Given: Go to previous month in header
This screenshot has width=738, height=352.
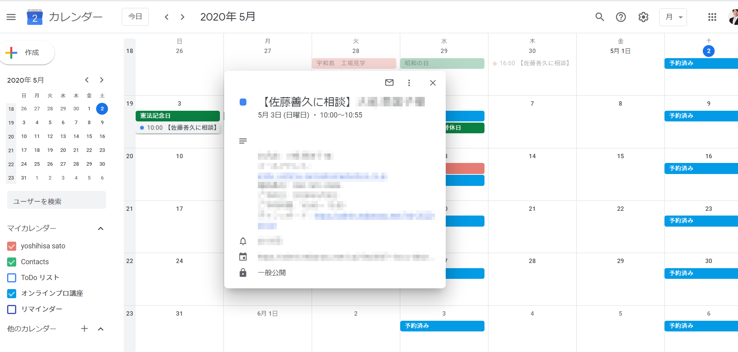Looking at the screenshot, I should point(167,17).
